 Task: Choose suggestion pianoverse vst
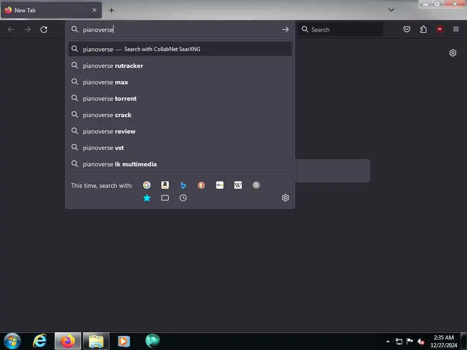pyautogui.click(x=180, y=148)
